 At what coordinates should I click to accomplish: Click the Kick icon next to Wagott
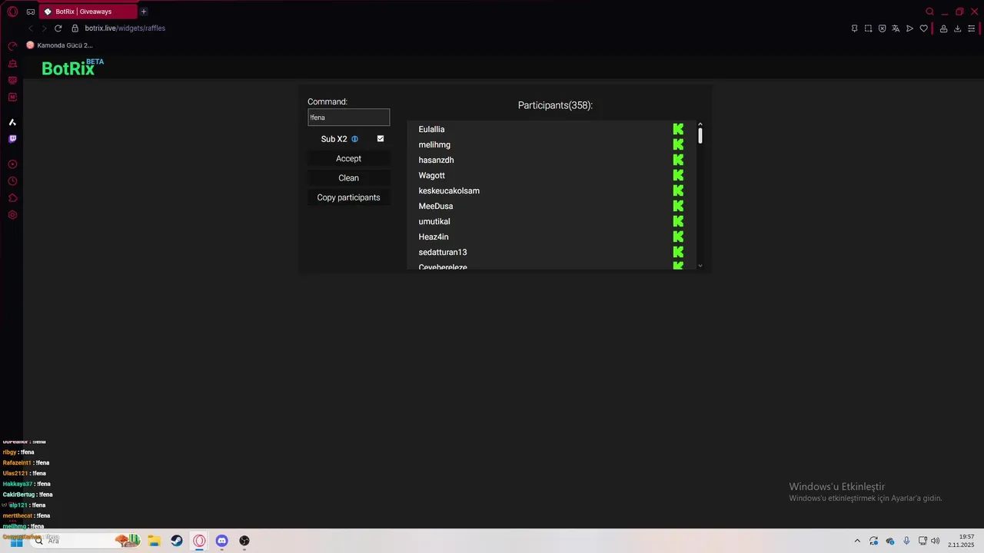678,175
